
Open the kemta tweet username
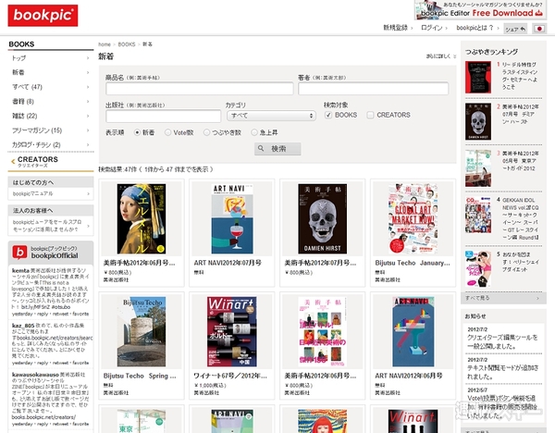(x=20, y=270)
